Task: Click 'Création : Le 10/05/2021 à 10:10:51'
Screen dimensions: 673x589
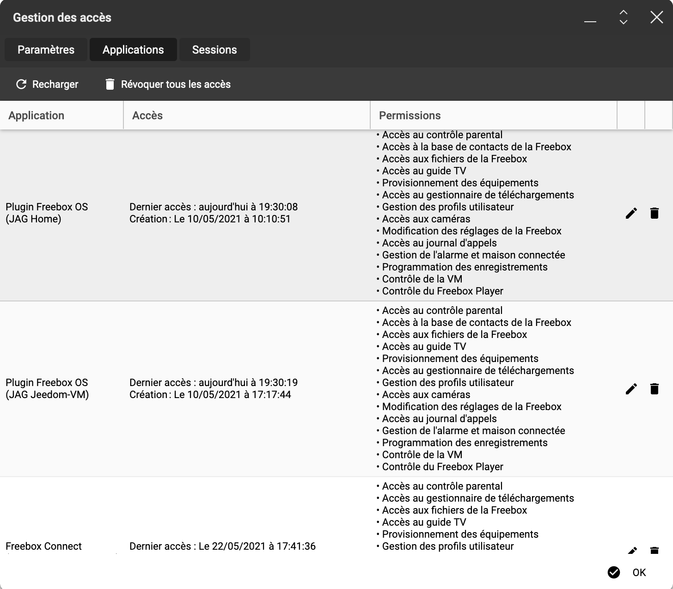Action: point(210,219)
